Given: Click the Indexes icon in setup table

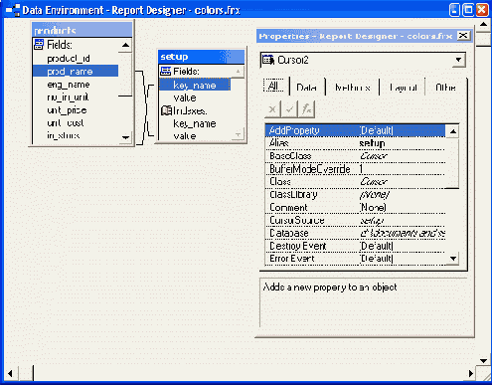Looking at the screenshot, I should 166,110.
